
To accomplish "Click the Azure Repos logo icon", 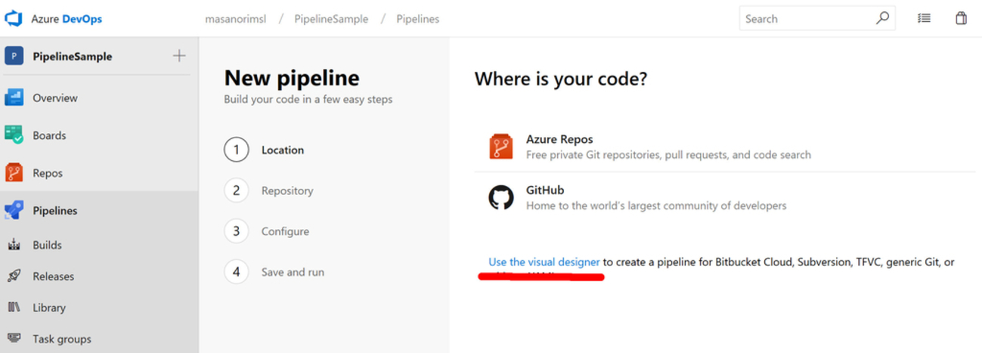I will click(501, 147).
